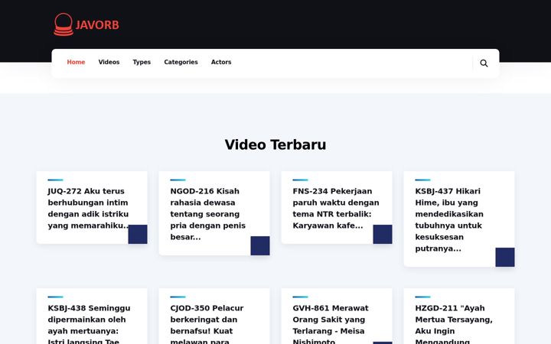This screenshot has height=344, width=551.
Task: Click blue square button on FNS-234 card
Action: 383,234
